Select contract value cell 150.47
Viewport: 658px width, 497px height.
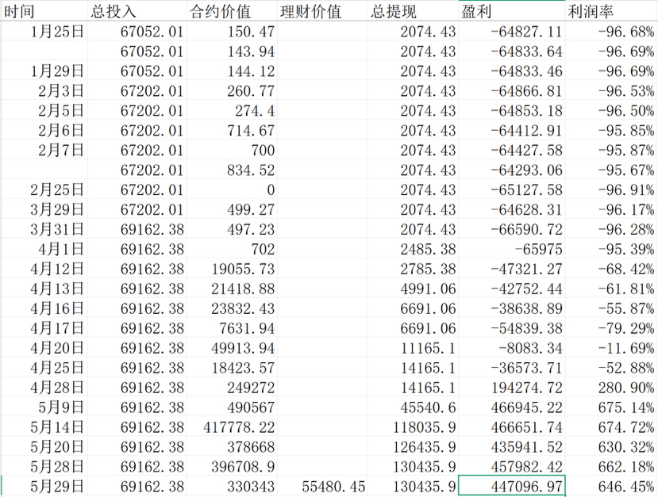(232, 32)
